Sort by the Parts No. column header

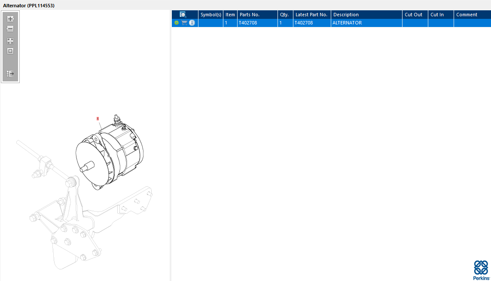click(x=257, y=15)
